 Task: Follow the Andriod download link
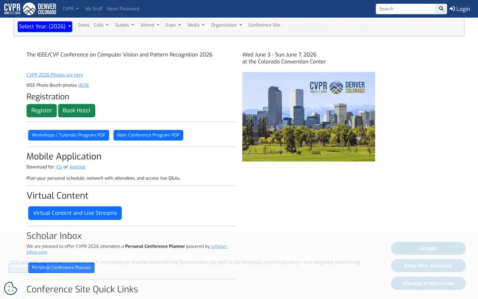point(77,167)
